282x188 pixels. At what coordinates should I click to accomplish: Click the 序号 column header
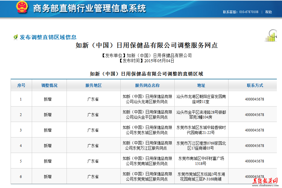point(21,85)
